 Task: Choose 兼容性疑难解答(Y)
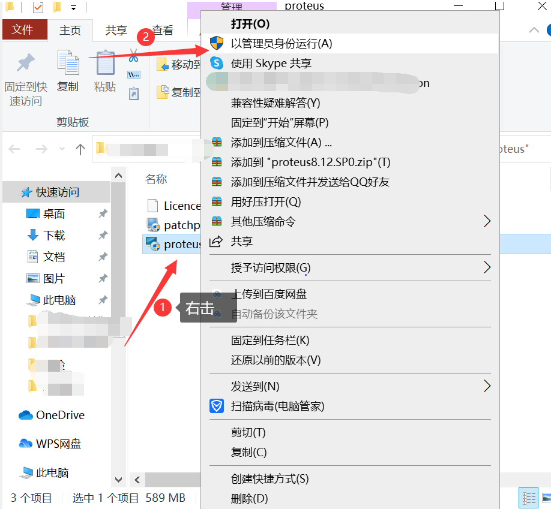(x=351, y=103)
